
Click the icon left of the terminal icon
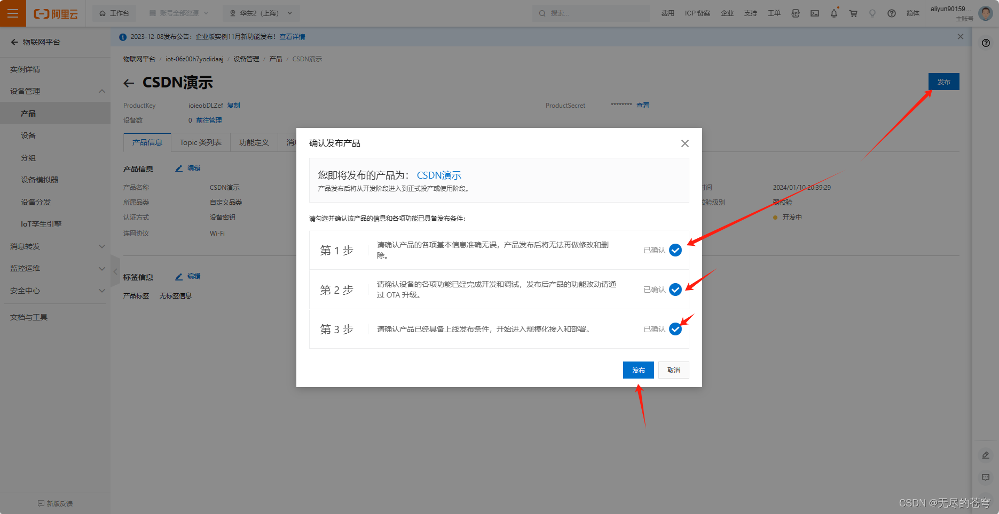click(x=796, y=13)
